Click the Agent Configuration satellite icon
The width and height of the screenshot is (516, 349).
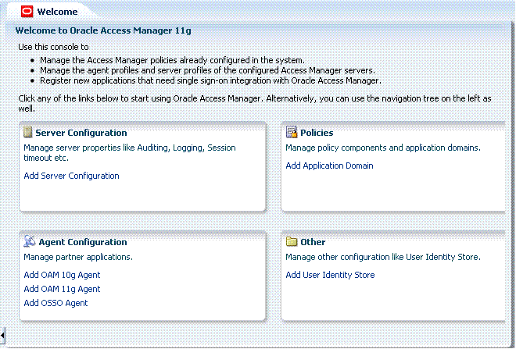point(30,241)
